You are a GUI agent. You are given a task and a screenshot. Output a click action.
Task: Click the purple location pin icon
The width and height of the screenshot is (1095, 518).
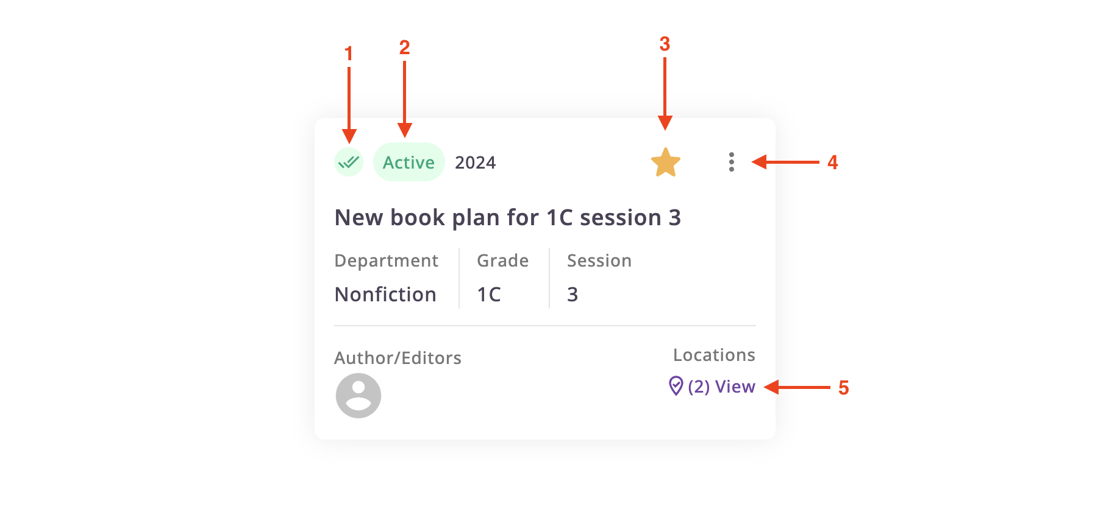(x=676, y=386)
